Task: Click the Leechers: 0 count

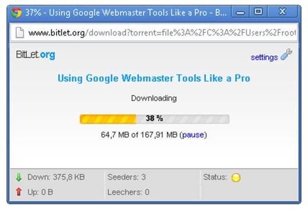Action: [128, 192]
